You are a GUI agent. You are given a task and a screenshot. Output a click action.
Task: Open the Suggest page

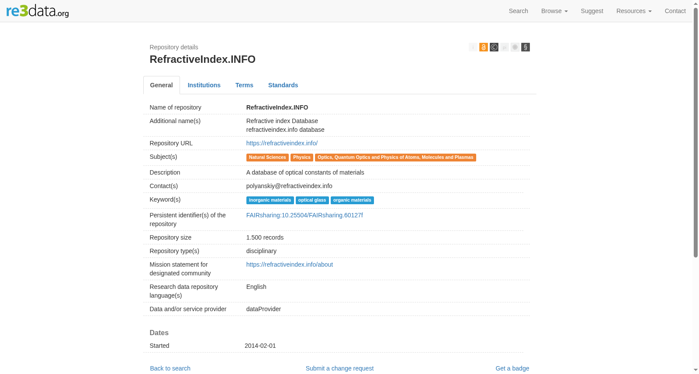pyautogui.click(x=592, y=11)
